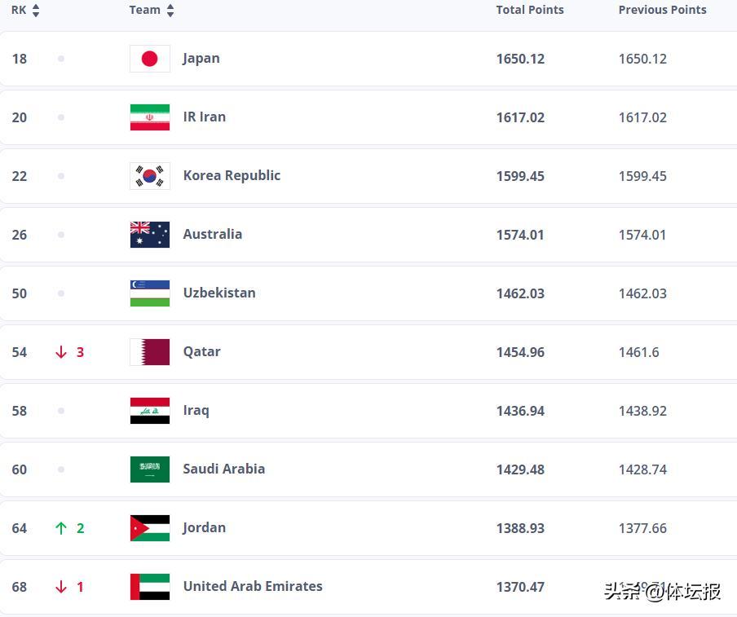Click the United Arab Emirates flag

(150, 587)
